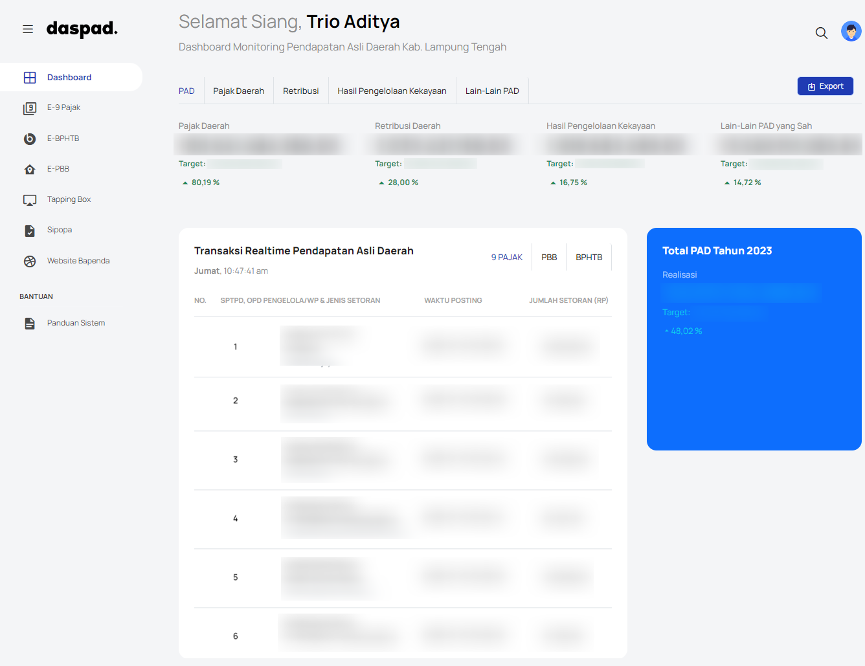
Task: Select the PBB transaction tab
Action: (x=549, y=258)
